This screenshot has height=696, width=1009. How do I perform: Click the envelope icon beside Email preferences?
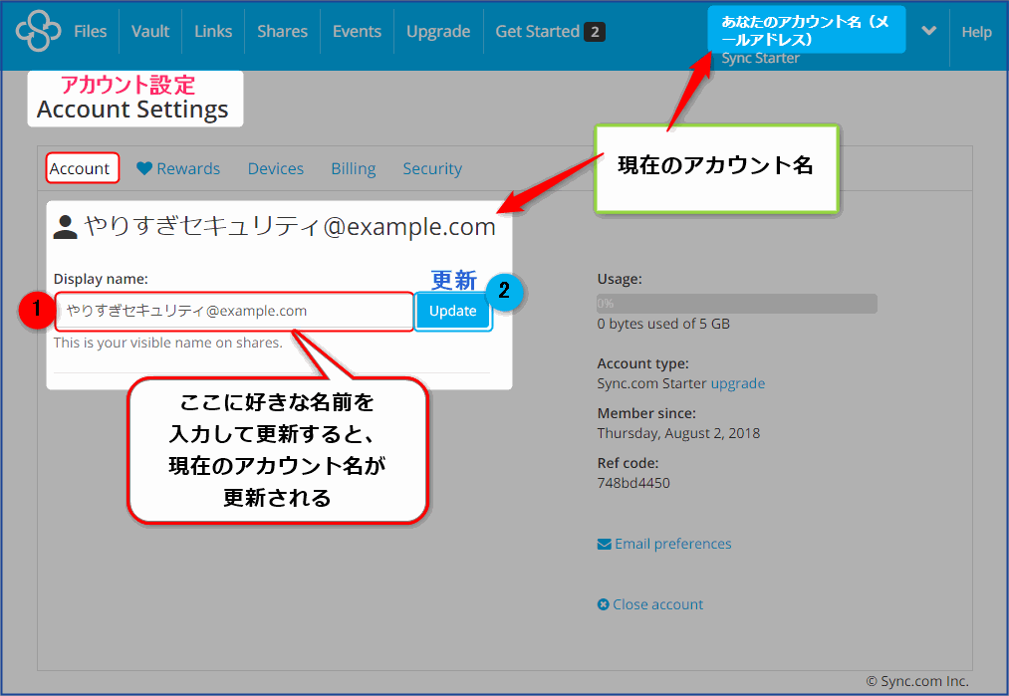pos(605,545)
